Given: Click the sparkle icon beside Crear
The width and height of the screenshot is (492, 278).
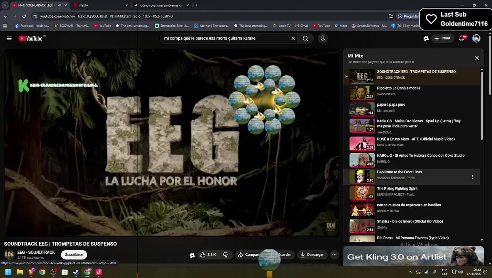Looking at the screenshot, I should click(x=426, y=38).
